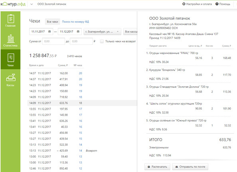Select the highlighted row with sum 633,76
237x172 pixels.
point(82,103)
